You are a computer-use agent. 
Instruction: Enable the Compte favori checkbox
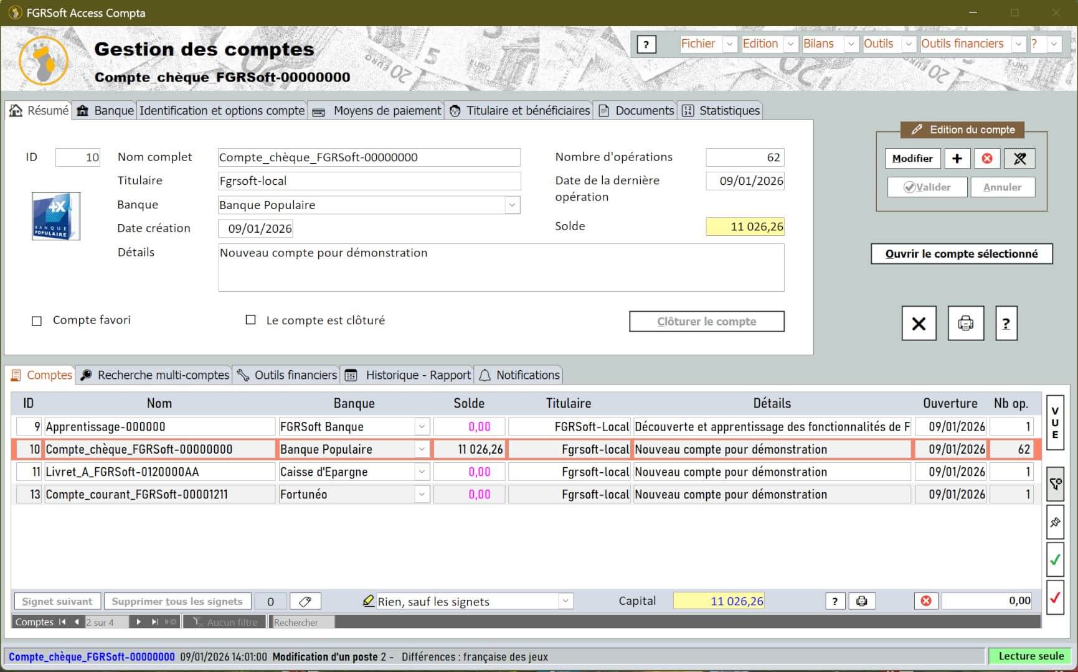coord(37,321)
